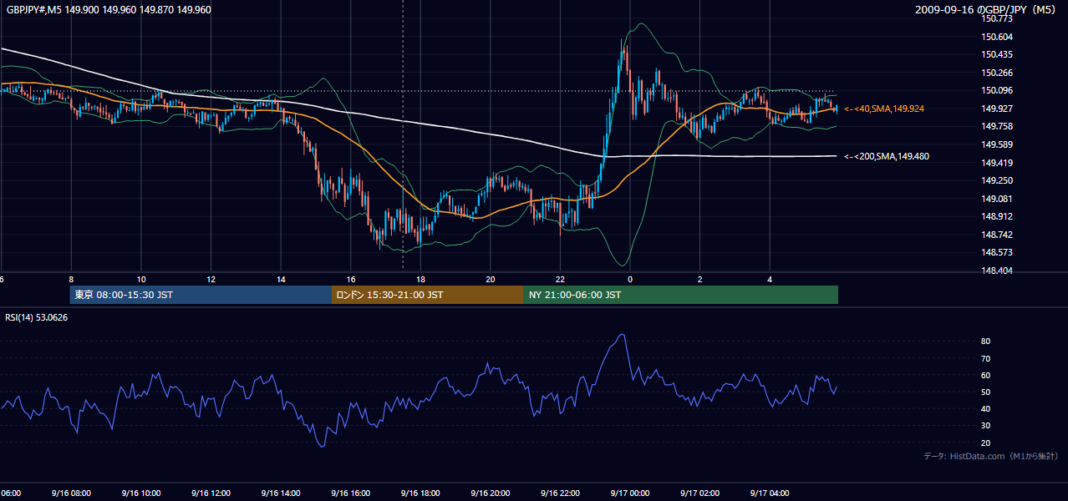
Task: Click the 9/16 18:00 time label
Action: 420,493
